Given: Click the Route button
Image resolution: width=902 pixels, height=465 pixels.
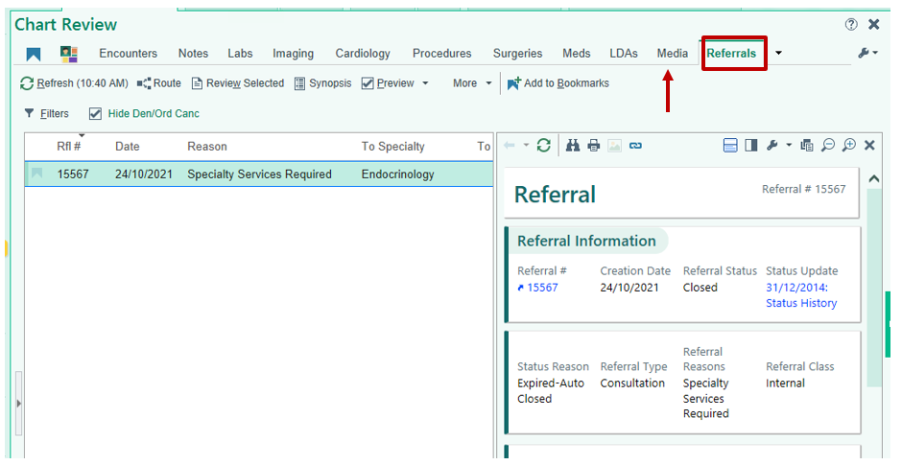Looking at the screenshot, I should pyautogui.click(x=159, y=83).
